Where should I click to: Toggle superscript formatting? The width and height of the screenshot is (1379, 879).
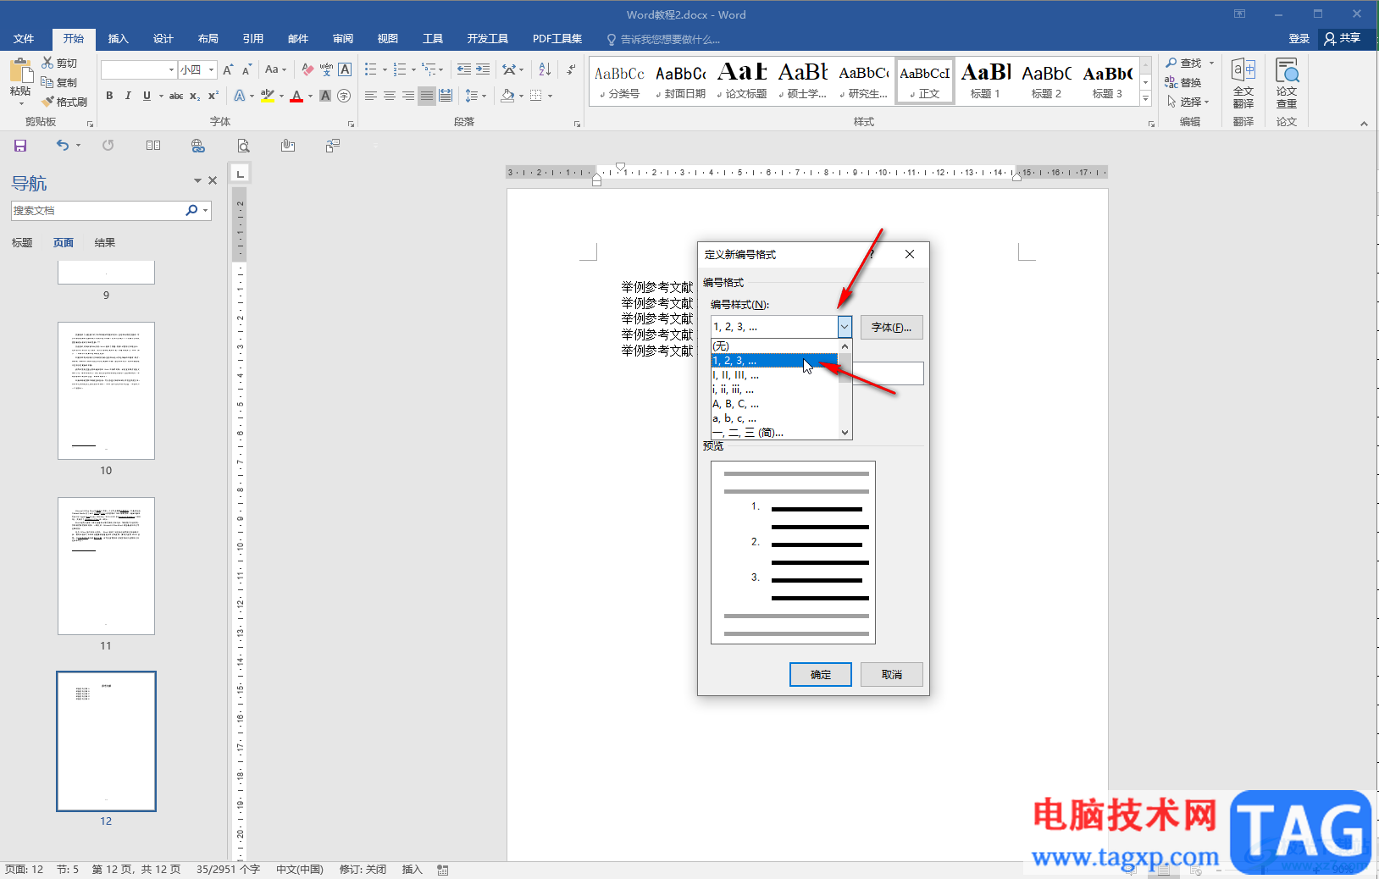tap(213, 96)
